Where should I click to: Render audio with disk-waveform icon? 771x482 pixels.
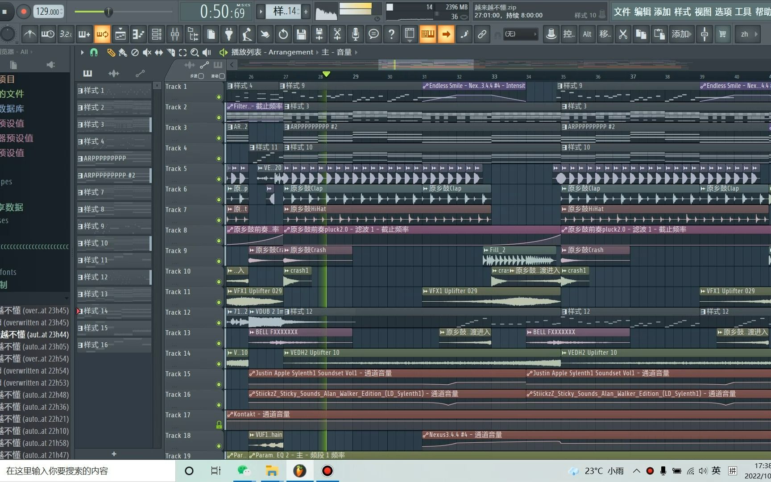pyautogui.click(x=319, y=34)
